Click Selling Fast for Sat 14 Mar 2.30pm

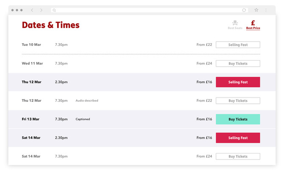point(238,138)
